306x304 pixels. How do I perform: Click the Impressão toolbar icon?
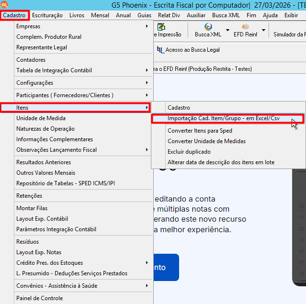(161, 27)
